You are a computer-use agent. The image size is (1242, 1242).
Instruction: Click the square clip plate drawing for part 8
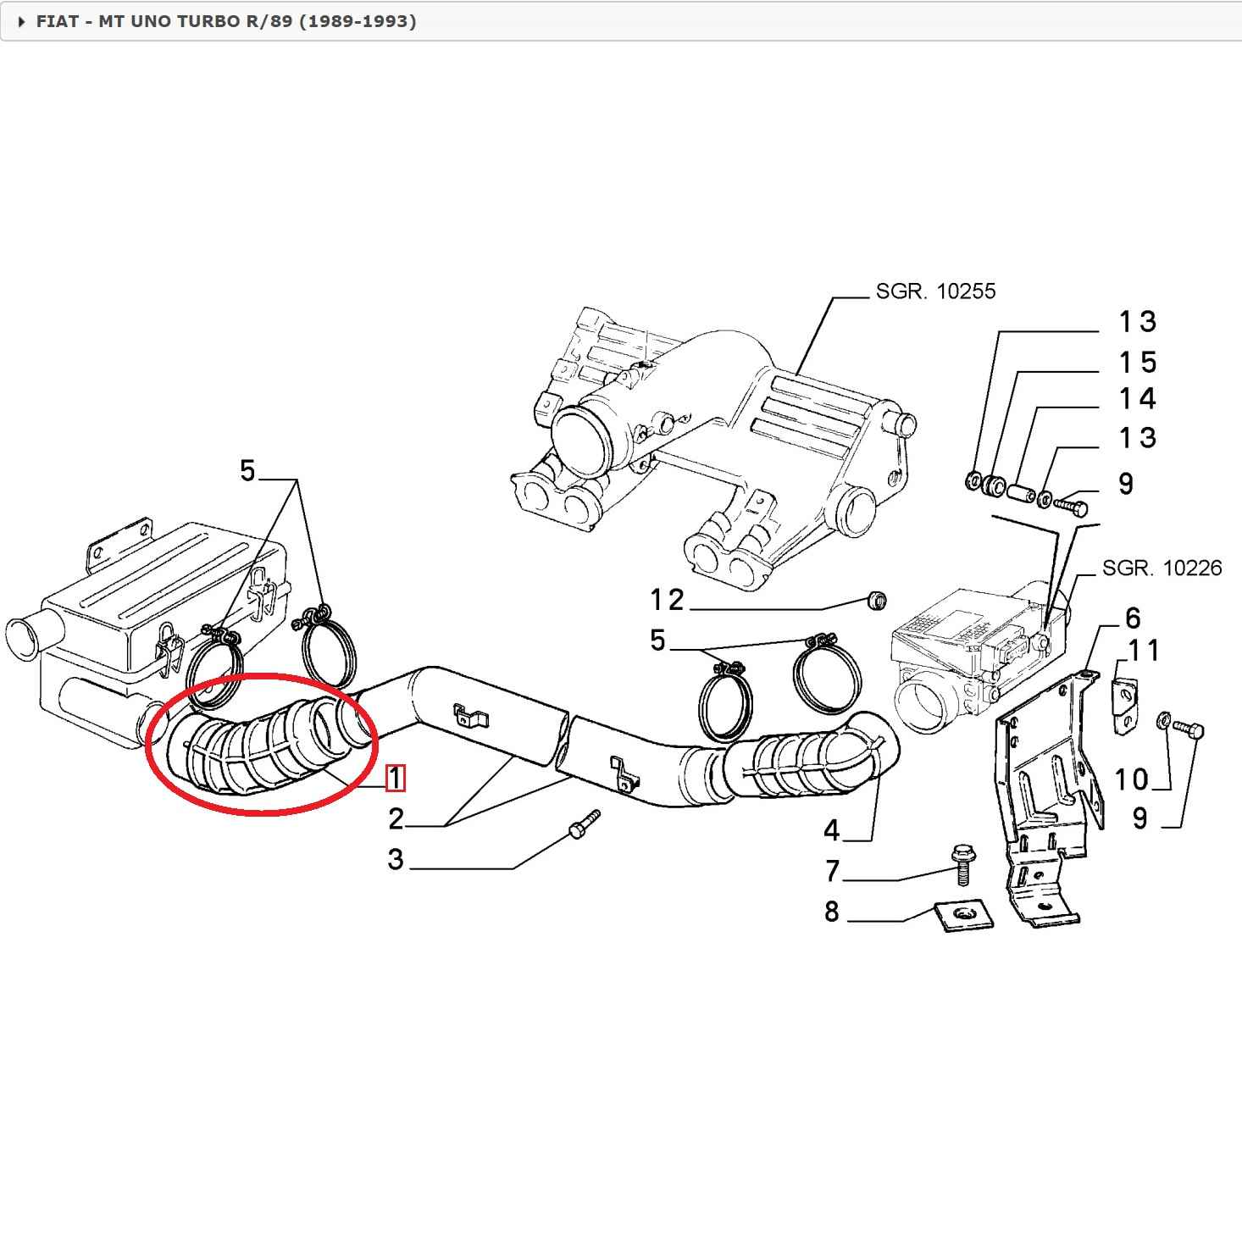[962, 914]
